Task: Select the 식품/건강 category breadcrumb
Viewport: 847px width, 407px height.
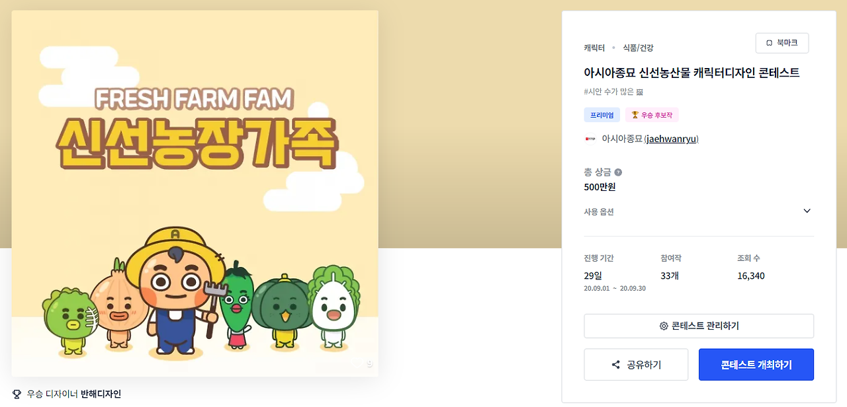Action: (638, 48)
